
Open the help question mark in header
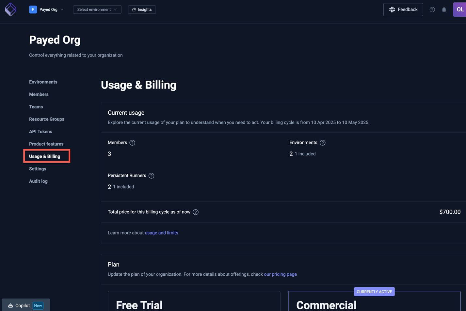[432, 9]
